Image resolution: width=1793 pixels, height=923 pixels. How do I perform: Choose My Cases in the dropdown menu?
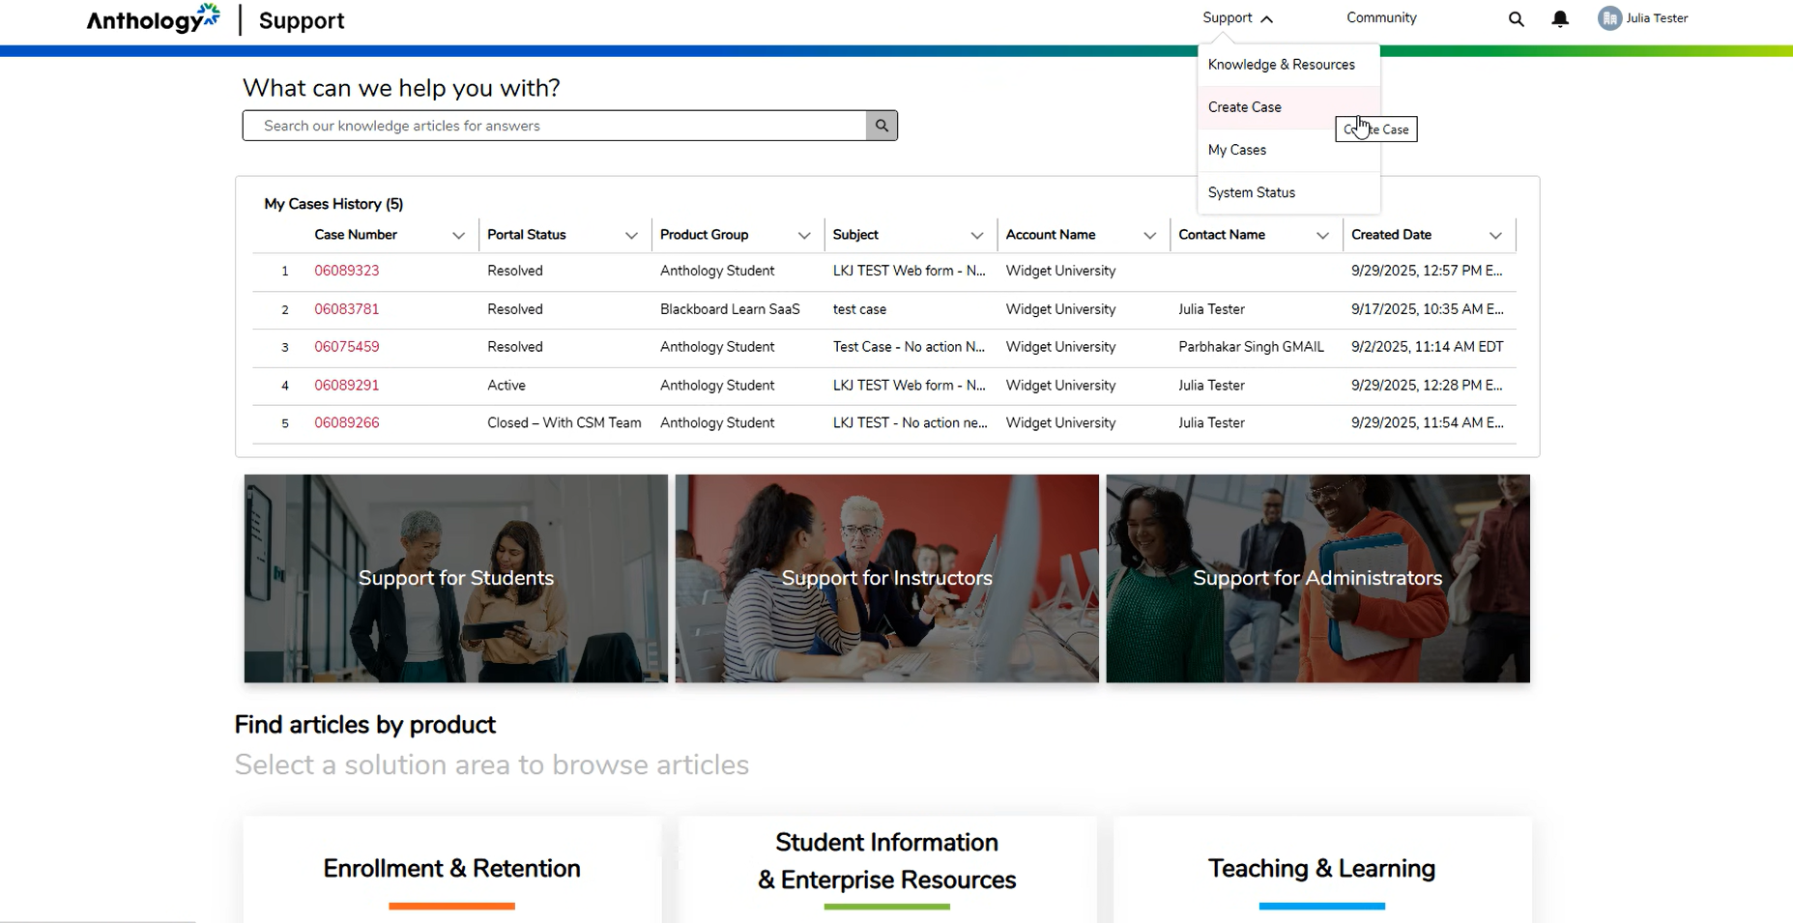coord(1237,150)
